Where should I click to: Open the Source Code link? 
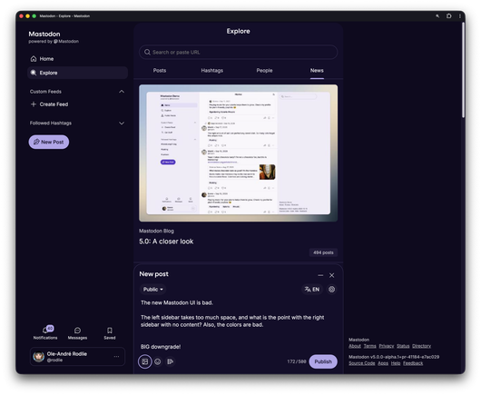point(362,363)
